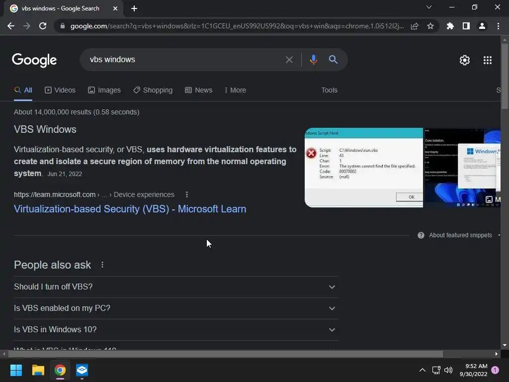Image resolution: width=509 pixels, height=382 pixels.
Task: Open notification center badge
Action: [x=495, y=370]
